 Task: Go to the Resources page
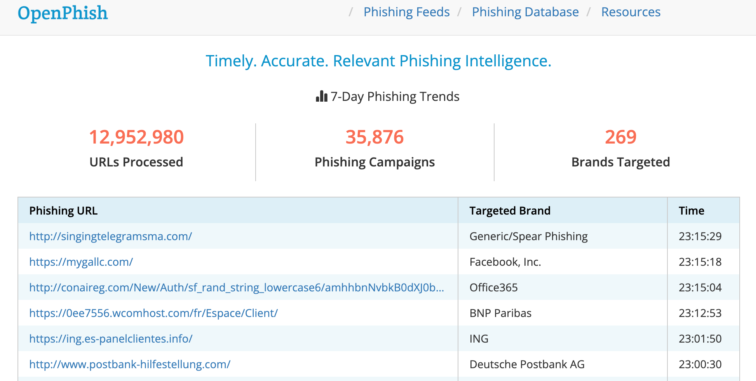pyautogui.click(x=631, y=12)
